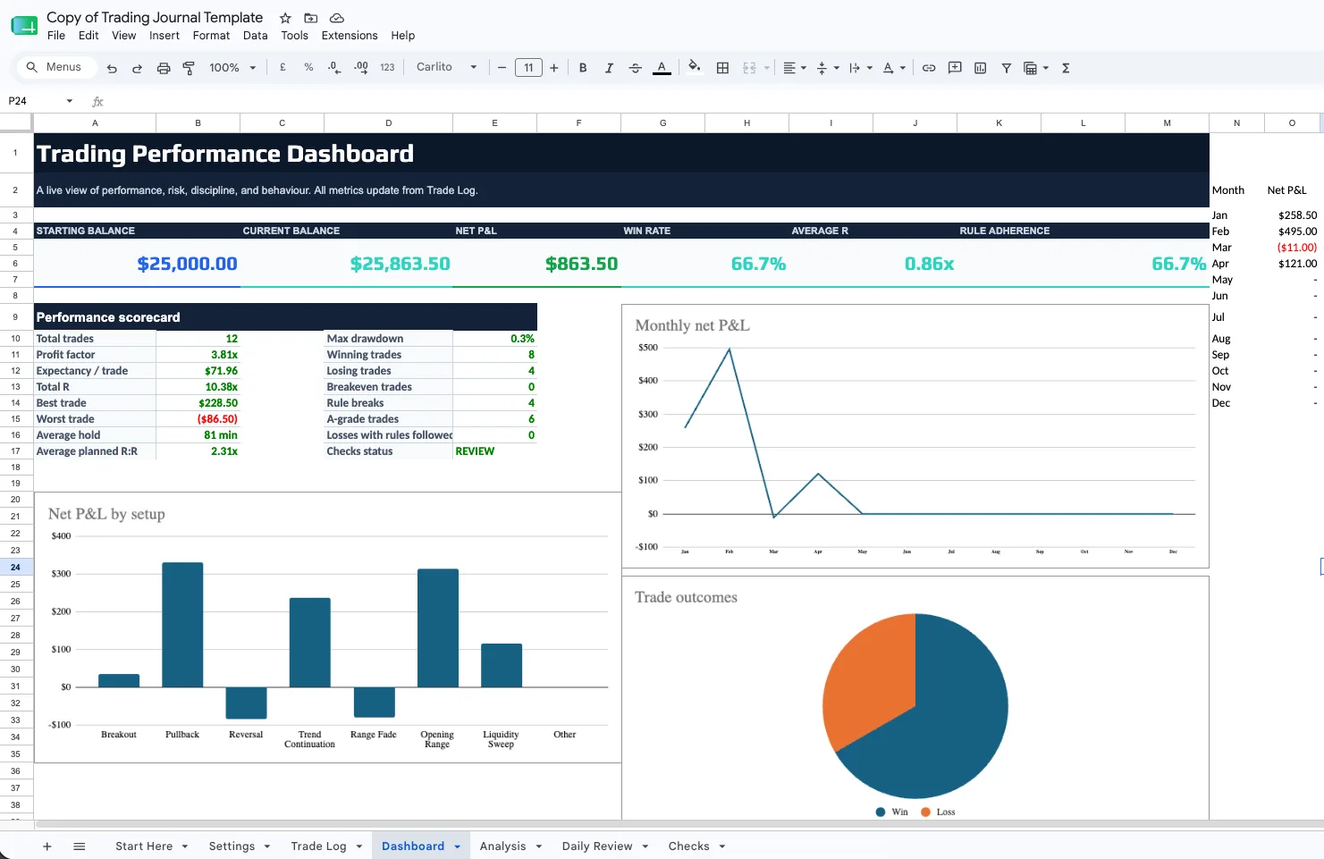Move the document using the folder icon

(311, 18)
